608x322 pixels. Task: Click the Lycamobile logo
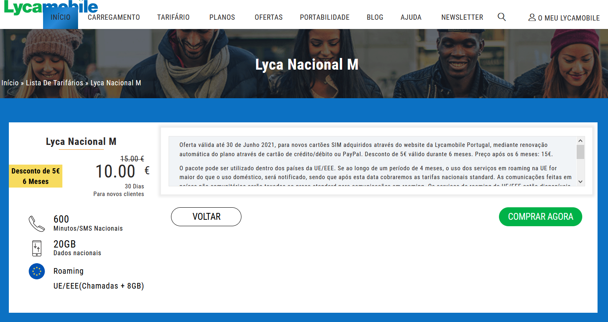51,8
